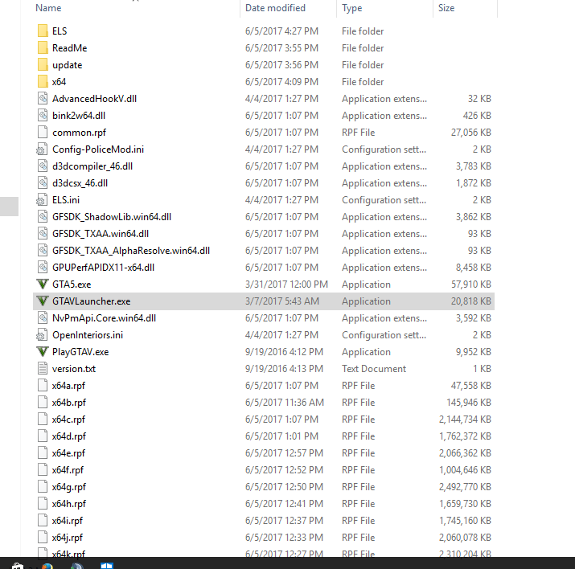Click the bink2w64.dll file name

(x=79, y=116)
